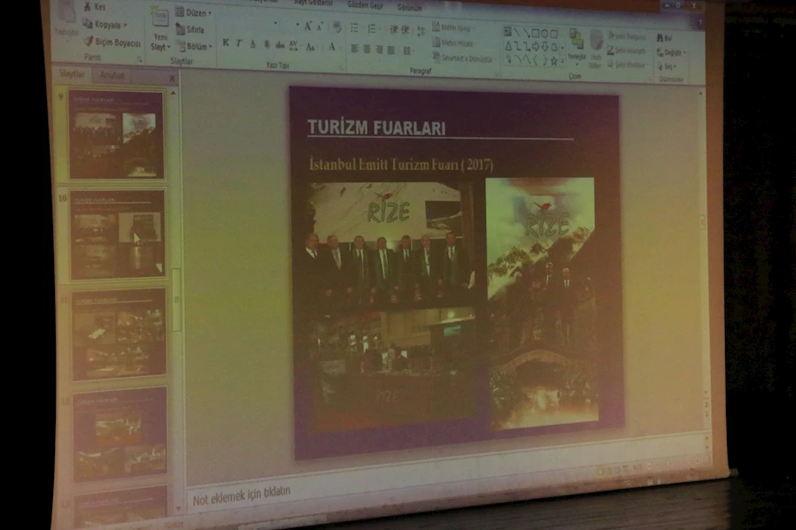Image resolution: width=796 pixels, height=530 pixels.
Task: Choose the right arrow shape
Action: click(536, 47)
